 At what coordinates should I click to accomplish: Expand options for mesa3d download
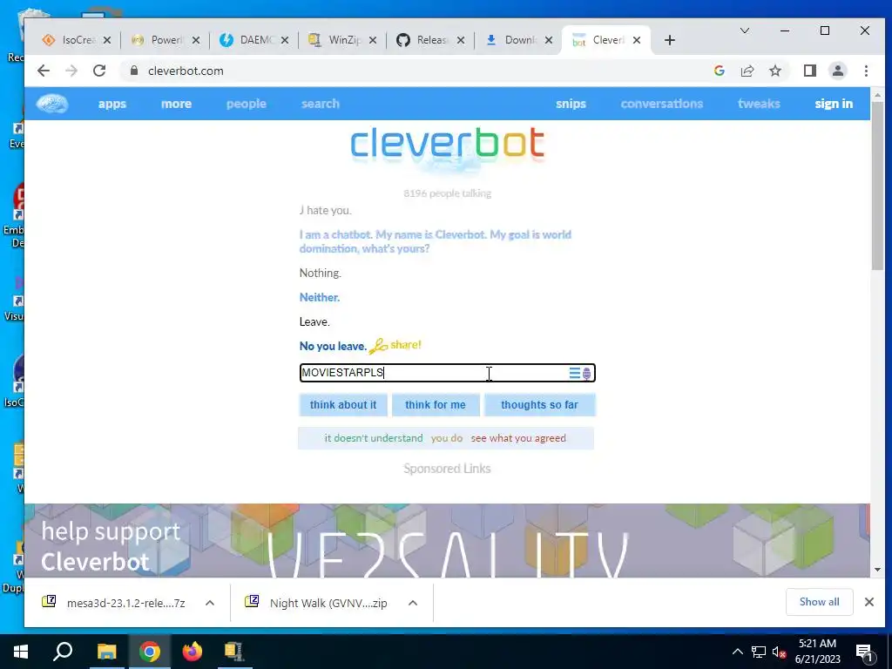point(210,603)
